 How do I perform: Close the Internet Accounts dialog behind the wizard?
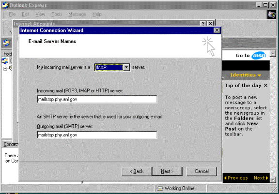(x=210, y=24)
